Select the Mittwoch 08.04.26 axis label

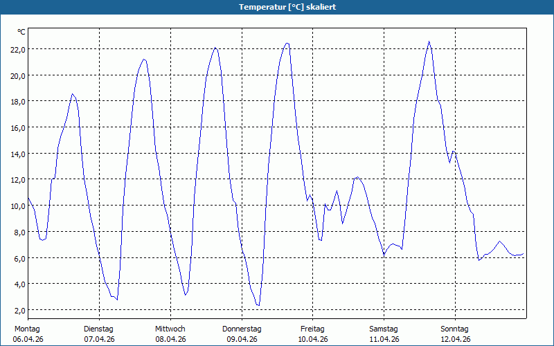170,334
